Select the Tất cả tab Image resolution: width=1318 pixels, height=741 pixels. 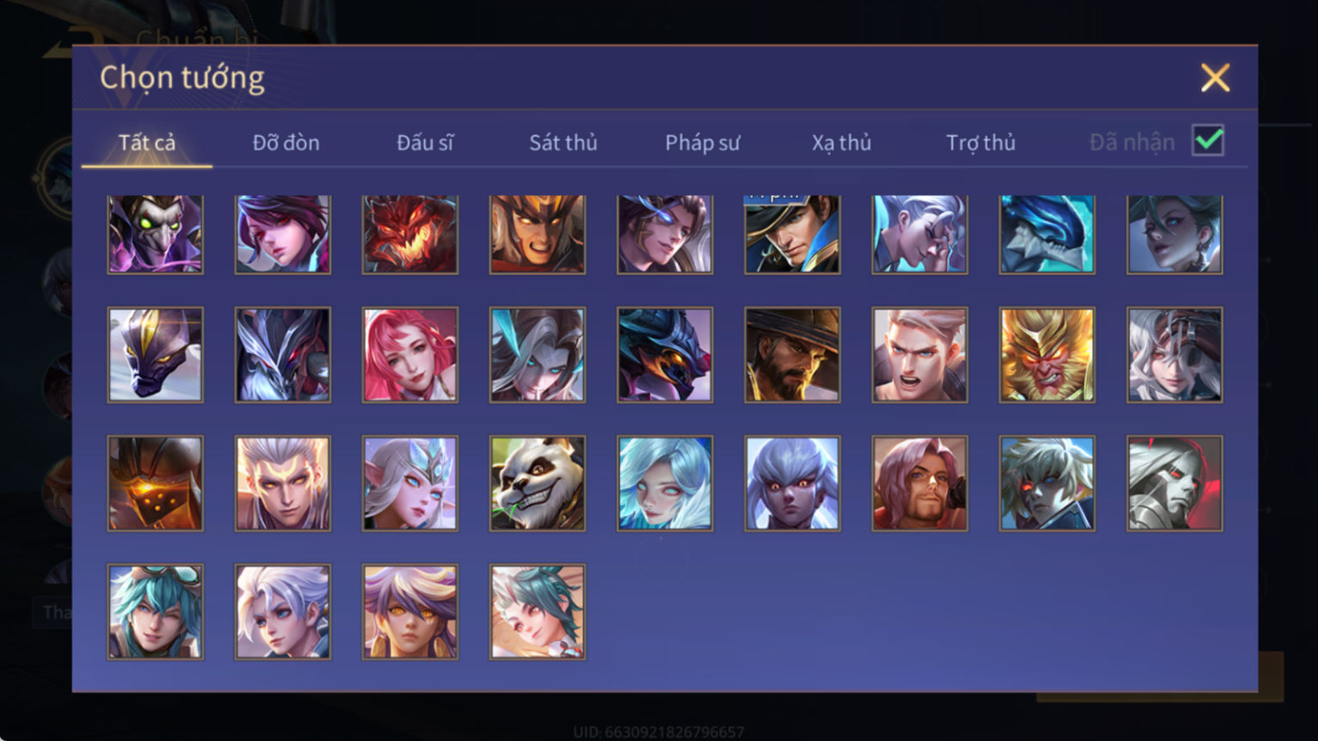click(x=147, y=143)
